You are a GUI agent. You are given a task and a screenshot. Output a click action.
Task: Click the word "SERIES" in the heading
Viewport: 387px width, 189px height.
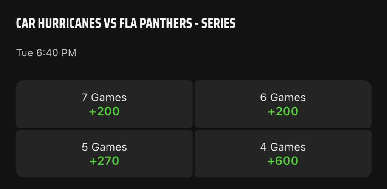click(x=218, y=24)
